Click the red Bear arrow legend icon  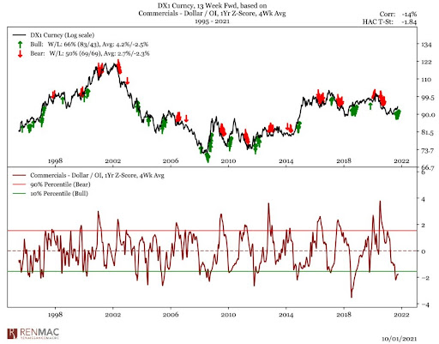coord(20,53)
